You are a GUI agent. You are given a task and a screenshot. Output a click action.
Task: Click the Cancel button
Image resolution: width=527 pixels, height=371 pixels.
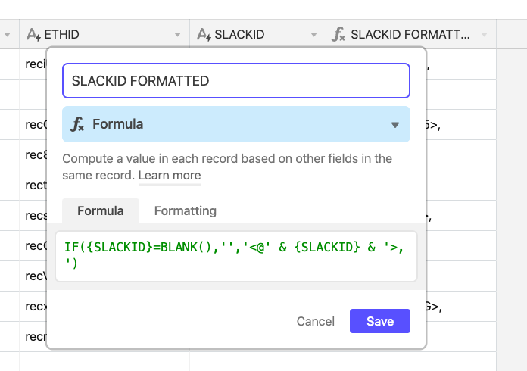point(315,321)
